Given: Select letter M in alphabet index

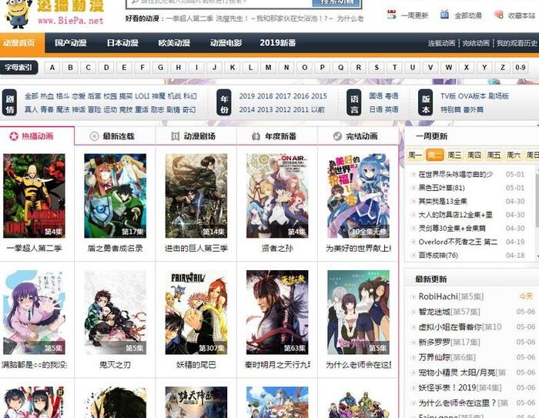Looking at the screenshot, I should tap(268, 68).
